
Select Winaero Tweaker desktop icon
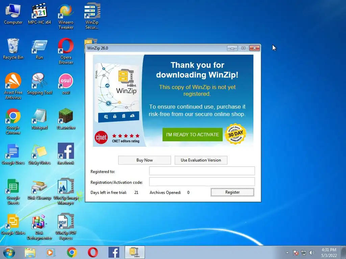[66, 17]
